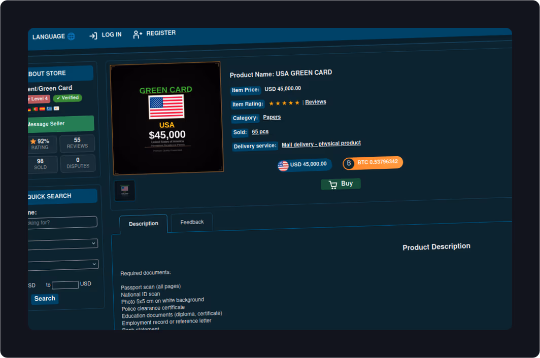Click the 'Delivery service:' label
The height and width of the screenshot is (358, 540).
pos(255,147)
